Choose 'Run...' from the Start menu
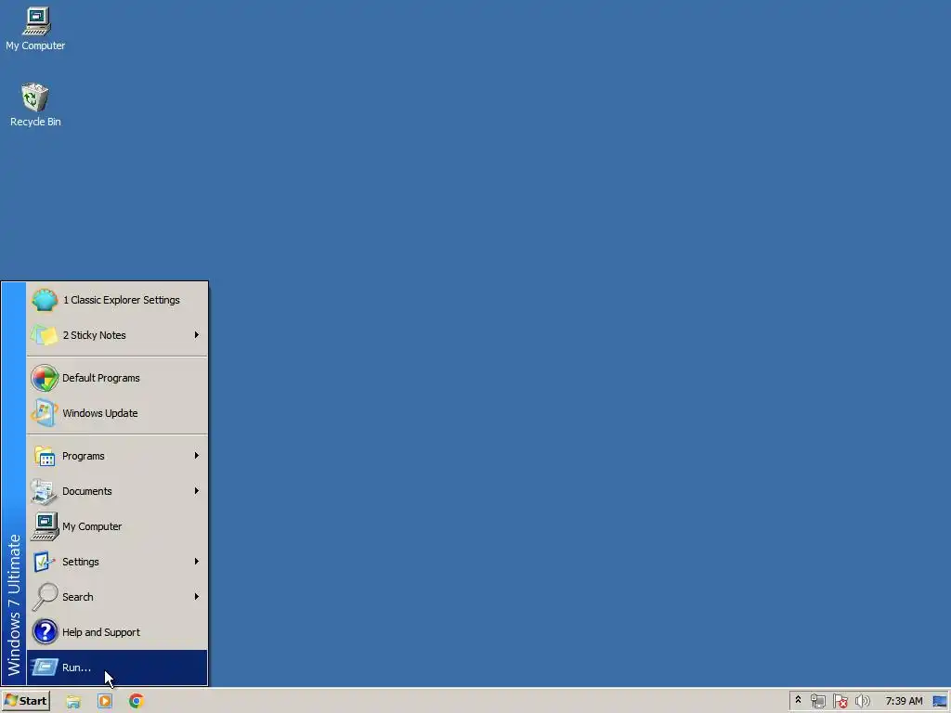Viewport: 951px width, 713px height. tap(117, 668)
